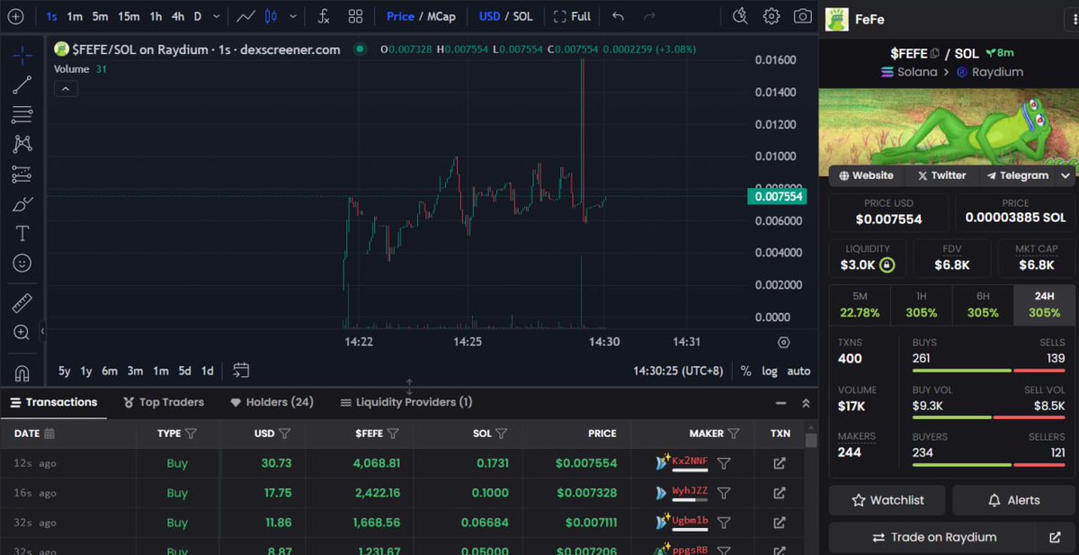Switch to the Holders (24) tab
The width and height of the screenshot is (1079, 555).
click(x=272, y=402)
